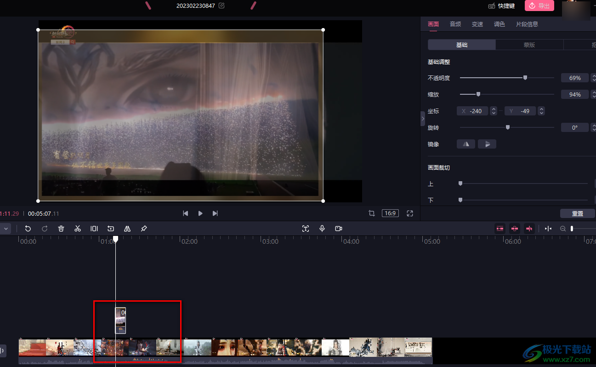
Task: Switch to the 调色 tab
Action: [x=500, y=24]
